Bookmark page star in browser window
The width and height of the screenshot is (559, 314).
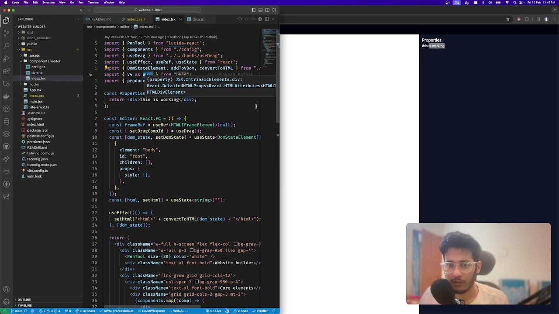click(x=507, y=19)
